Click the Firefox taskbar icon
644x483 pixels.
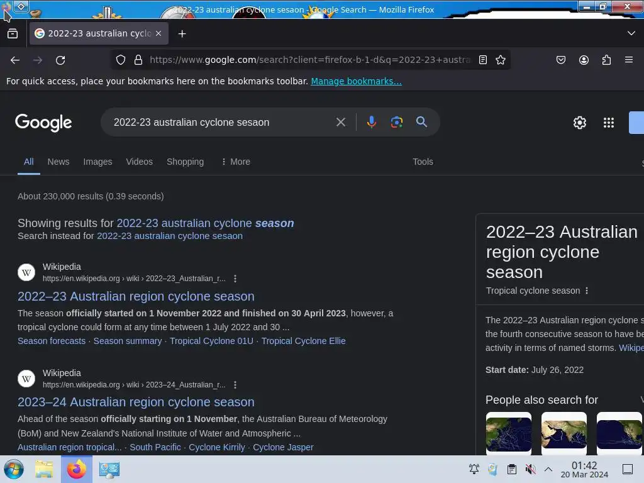click(x=77, y=469)
